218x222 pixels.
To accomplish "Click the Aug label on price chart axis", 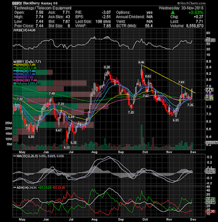I will (94, 152).
